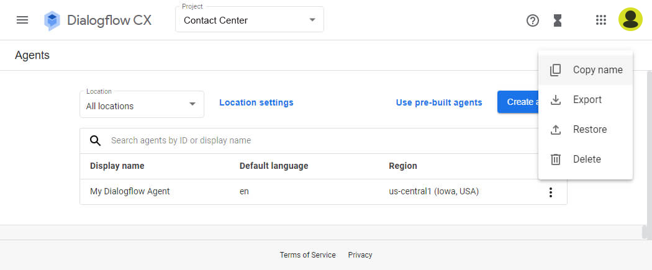Open the hamburger navigation menu
The image size is (652, 270).
pos(22,20)
